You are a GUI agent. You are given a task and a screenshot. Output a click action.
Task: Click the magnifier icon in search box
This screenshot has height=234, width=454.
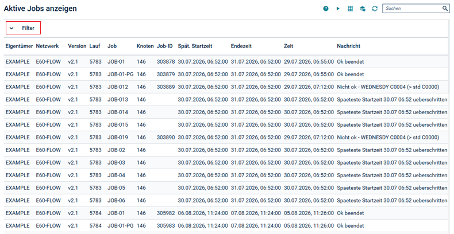445,9
